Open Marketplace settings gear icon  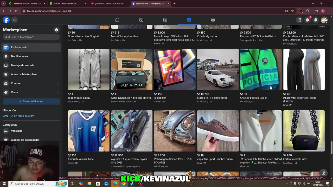tap(56, 30)
